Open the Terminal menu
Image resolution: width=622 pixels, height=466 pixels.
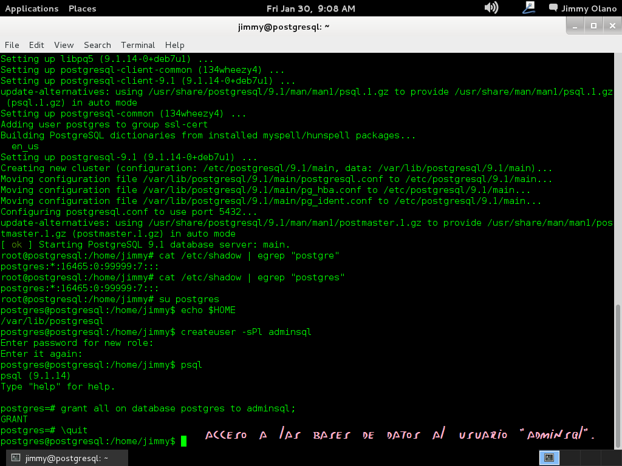click(x=138, y=45)
